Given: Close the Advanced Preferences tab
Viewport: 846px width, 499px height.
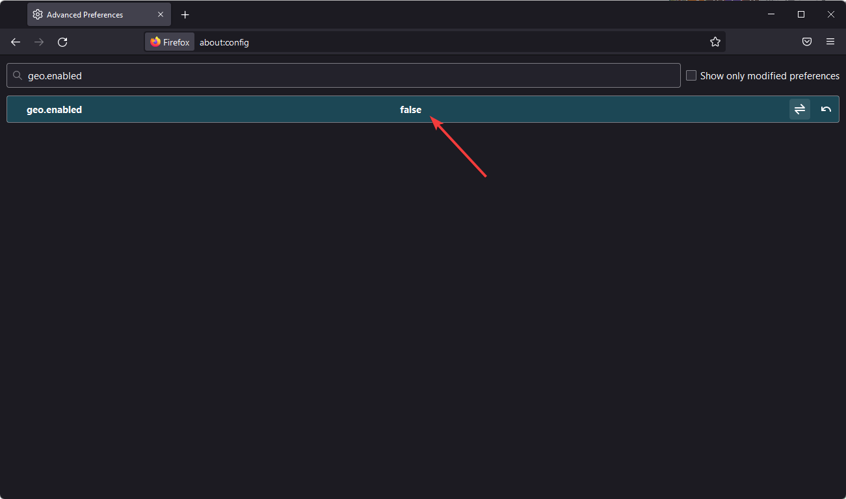Looking at the screenshot, I should point(161,14).
